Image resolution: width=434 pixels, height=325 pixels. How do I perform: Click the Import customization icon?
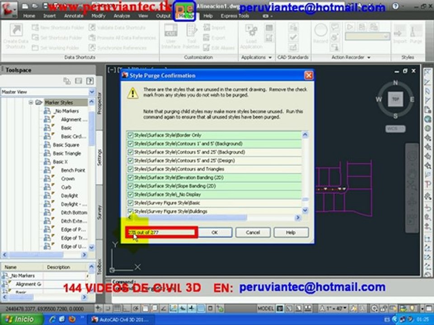point(207,28)
